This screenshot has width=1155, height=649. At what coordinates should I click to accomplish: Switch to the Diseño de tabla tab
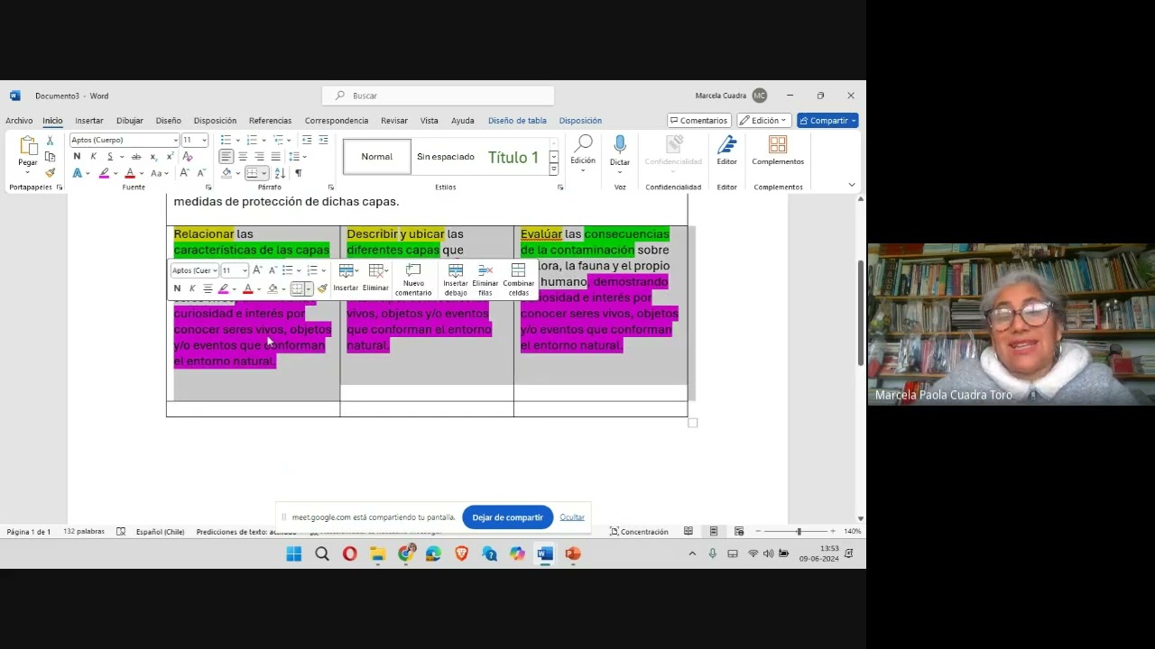(x=517, y=120)
